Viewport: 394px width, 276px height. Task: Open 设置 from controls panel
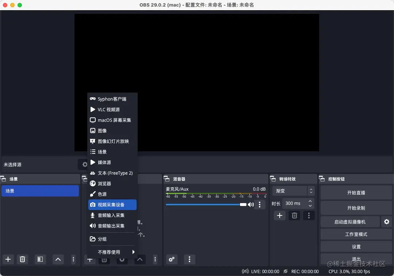[356, 246]
